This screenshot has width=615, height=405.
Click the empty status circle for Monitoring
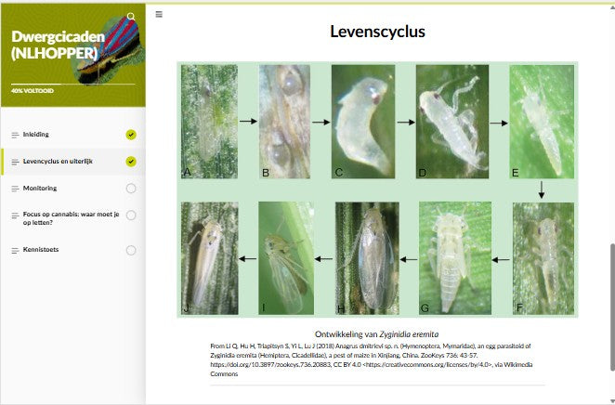point(131,189)
